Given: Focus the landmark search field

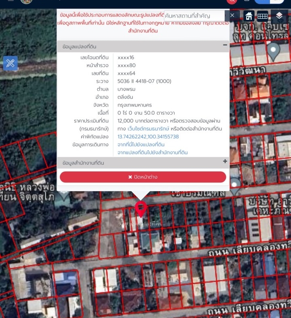Looking at the screenshot, I should (x=194, y=16).
